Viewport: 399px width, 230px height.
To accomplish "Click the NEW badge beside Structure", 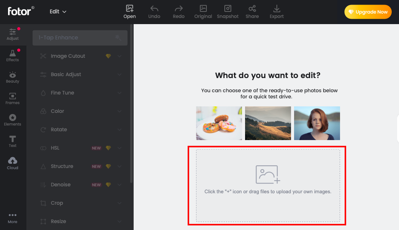I will (x=96, y=166).
